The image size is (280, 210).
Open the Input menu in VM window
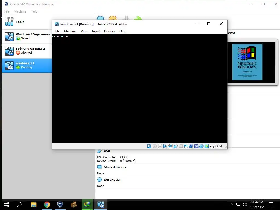(96, 31)
